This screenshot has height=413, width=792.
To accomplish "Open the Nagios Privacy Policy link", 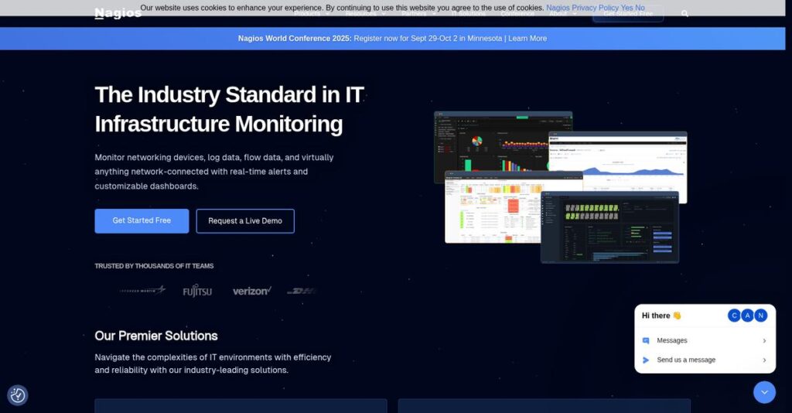I will point(582,8).
